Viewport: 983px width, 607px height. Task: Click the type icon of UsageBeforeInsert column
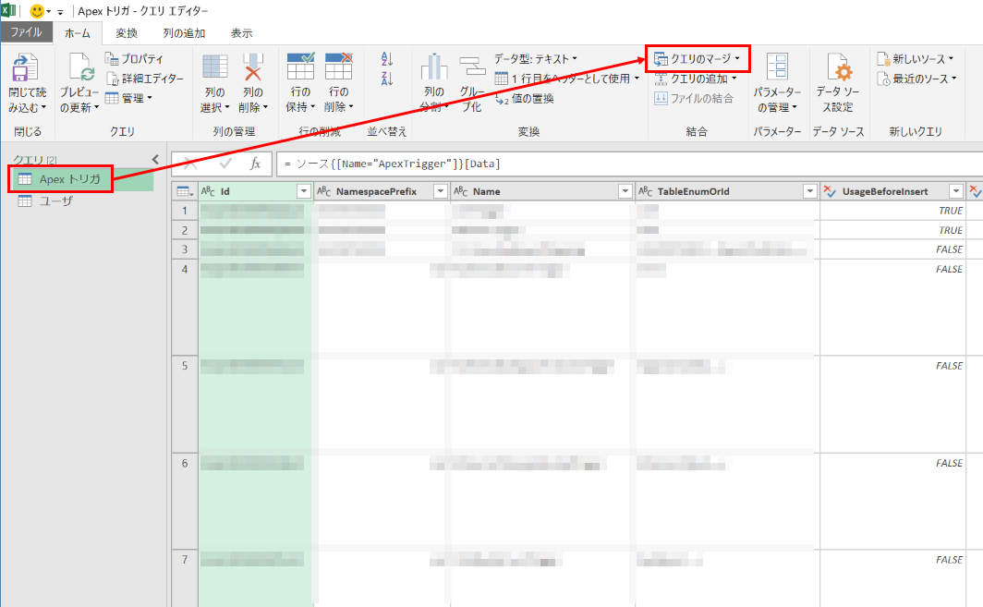pyautogui.click(x=830, y=191)
